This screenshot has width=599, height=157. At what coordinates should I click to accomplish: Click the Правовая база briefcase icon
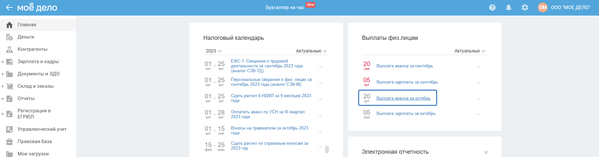(x=9, y=142)
